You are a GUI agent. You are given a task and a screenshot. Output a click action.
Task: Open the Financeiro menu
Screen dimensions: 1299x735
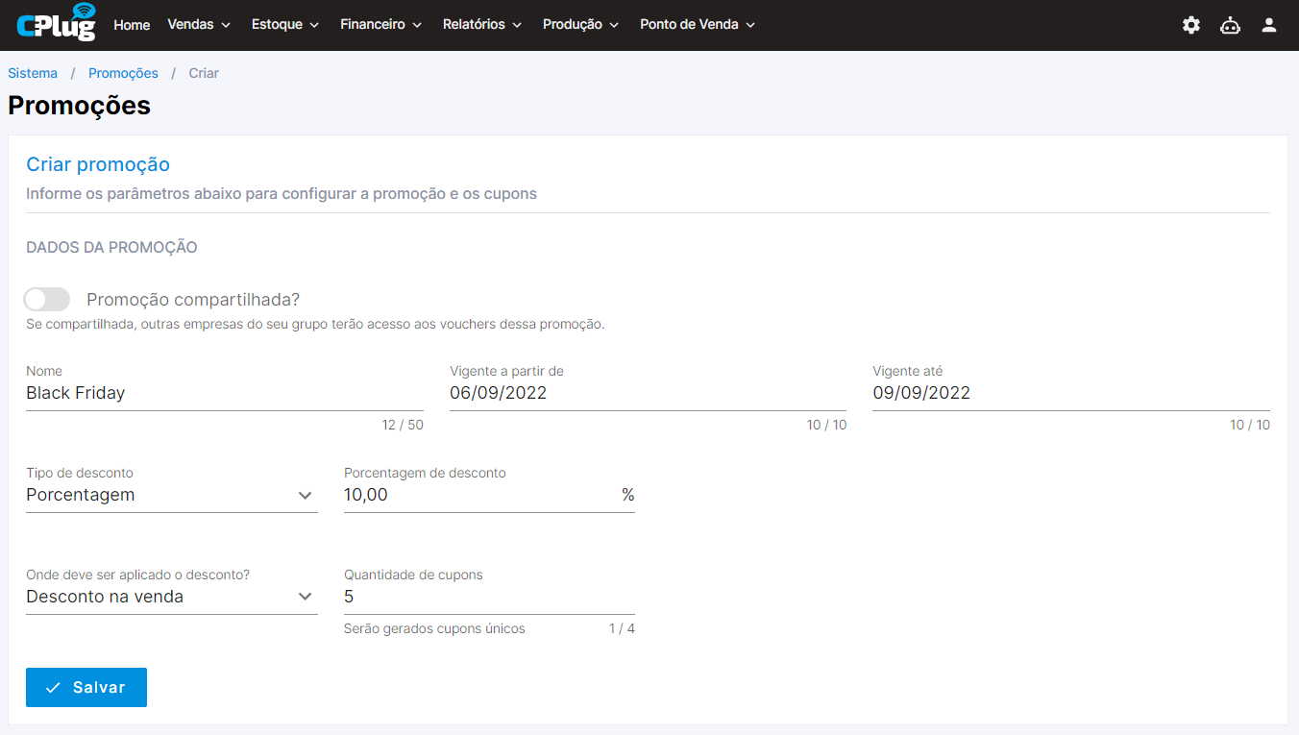[x=381, y=25]
